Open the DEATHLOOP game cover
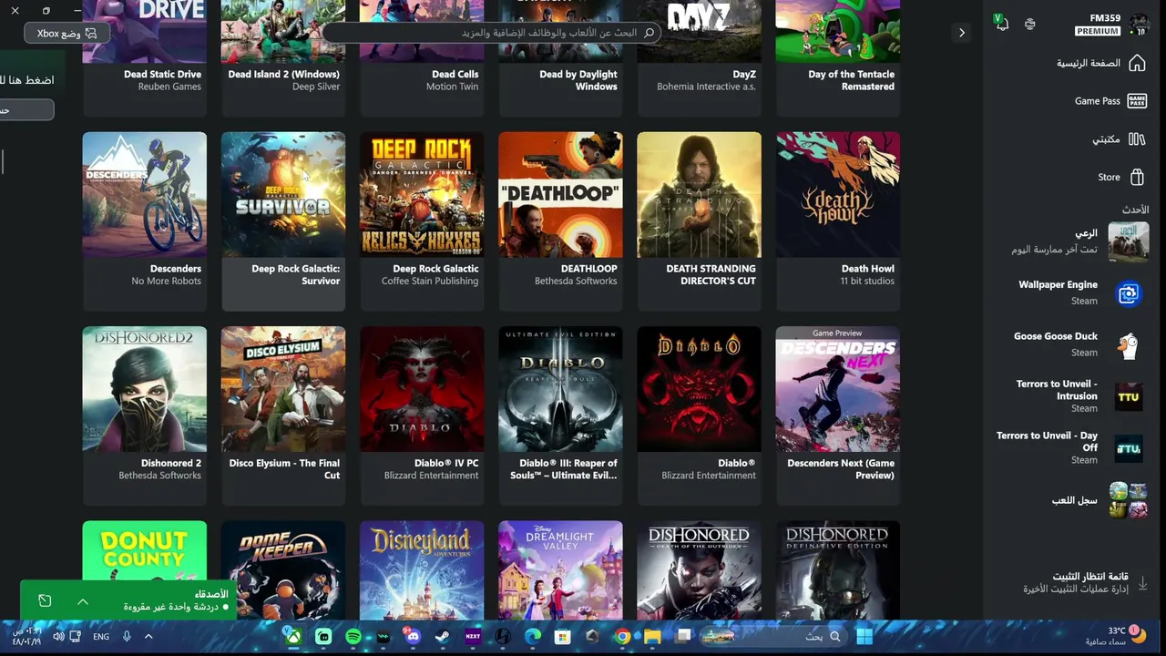 pyautogui.click(x=560, y=194)
